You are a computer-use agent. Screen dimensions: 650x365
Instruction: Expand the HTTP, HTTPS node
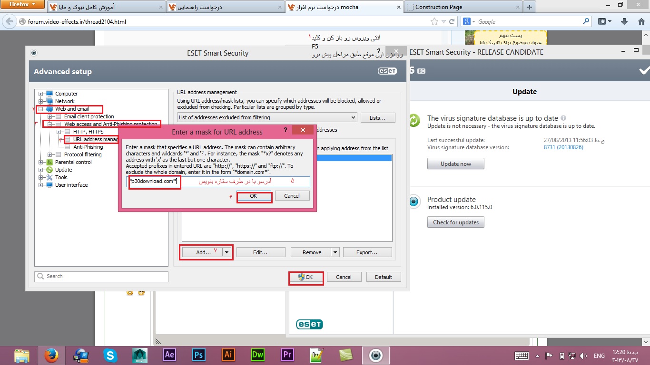pyautogui.click(x=59, y=132)
